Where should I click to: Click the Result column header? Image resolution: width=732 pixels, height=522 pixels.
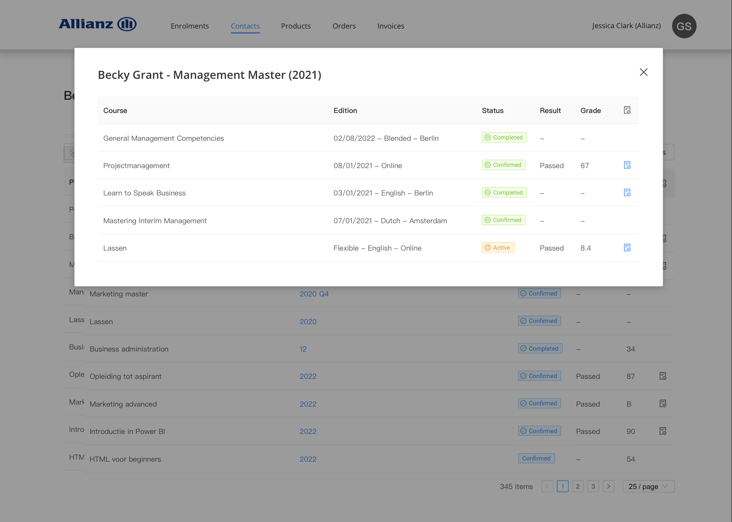click(550, 111)
